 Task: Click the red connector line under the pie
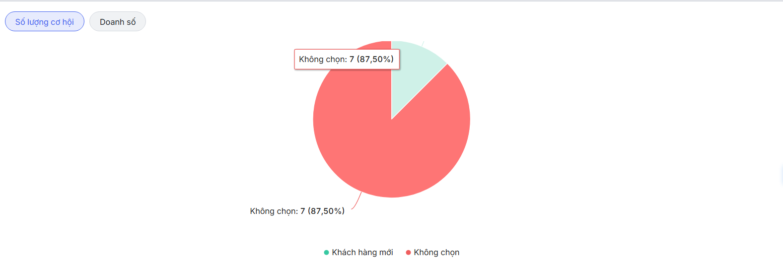click(357, 202)
